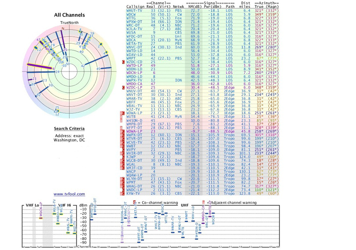Screen dimensions: 356x250
Task: Click the WMPT callsign row
Action: (202, 58)
